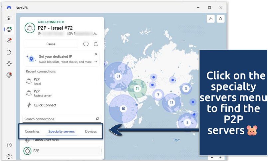Click the reconnect refresh icon

pyautogui.click(x=96, y=44)
